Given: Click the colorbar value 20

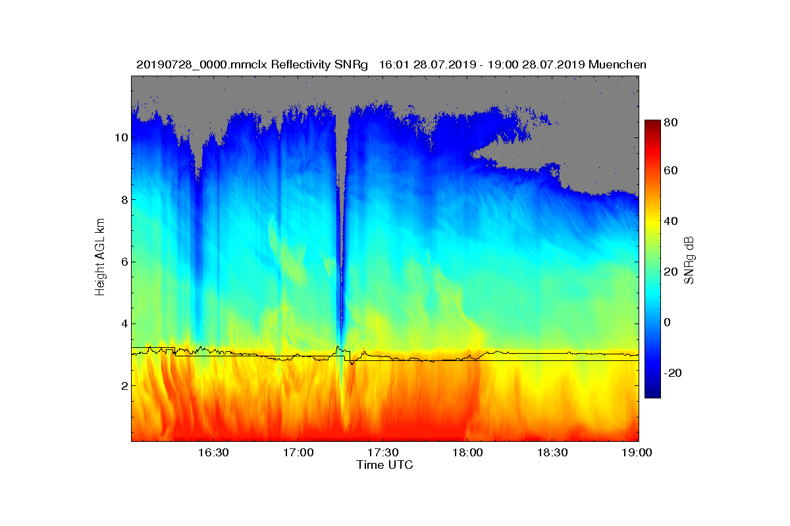Looking at the screenshot, I should pyautogui.click(x=671, y=272).
